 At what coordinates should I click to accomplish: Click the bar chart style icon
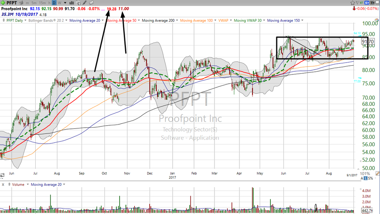pyautogui.click(x=72, y=3)
